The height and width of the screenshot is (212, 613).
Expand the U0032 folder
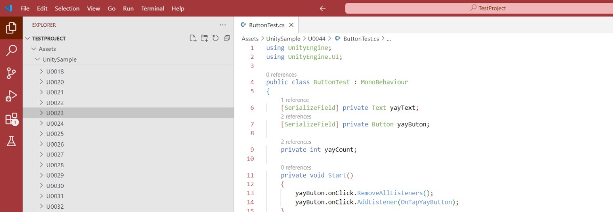(x=128, y=206)
